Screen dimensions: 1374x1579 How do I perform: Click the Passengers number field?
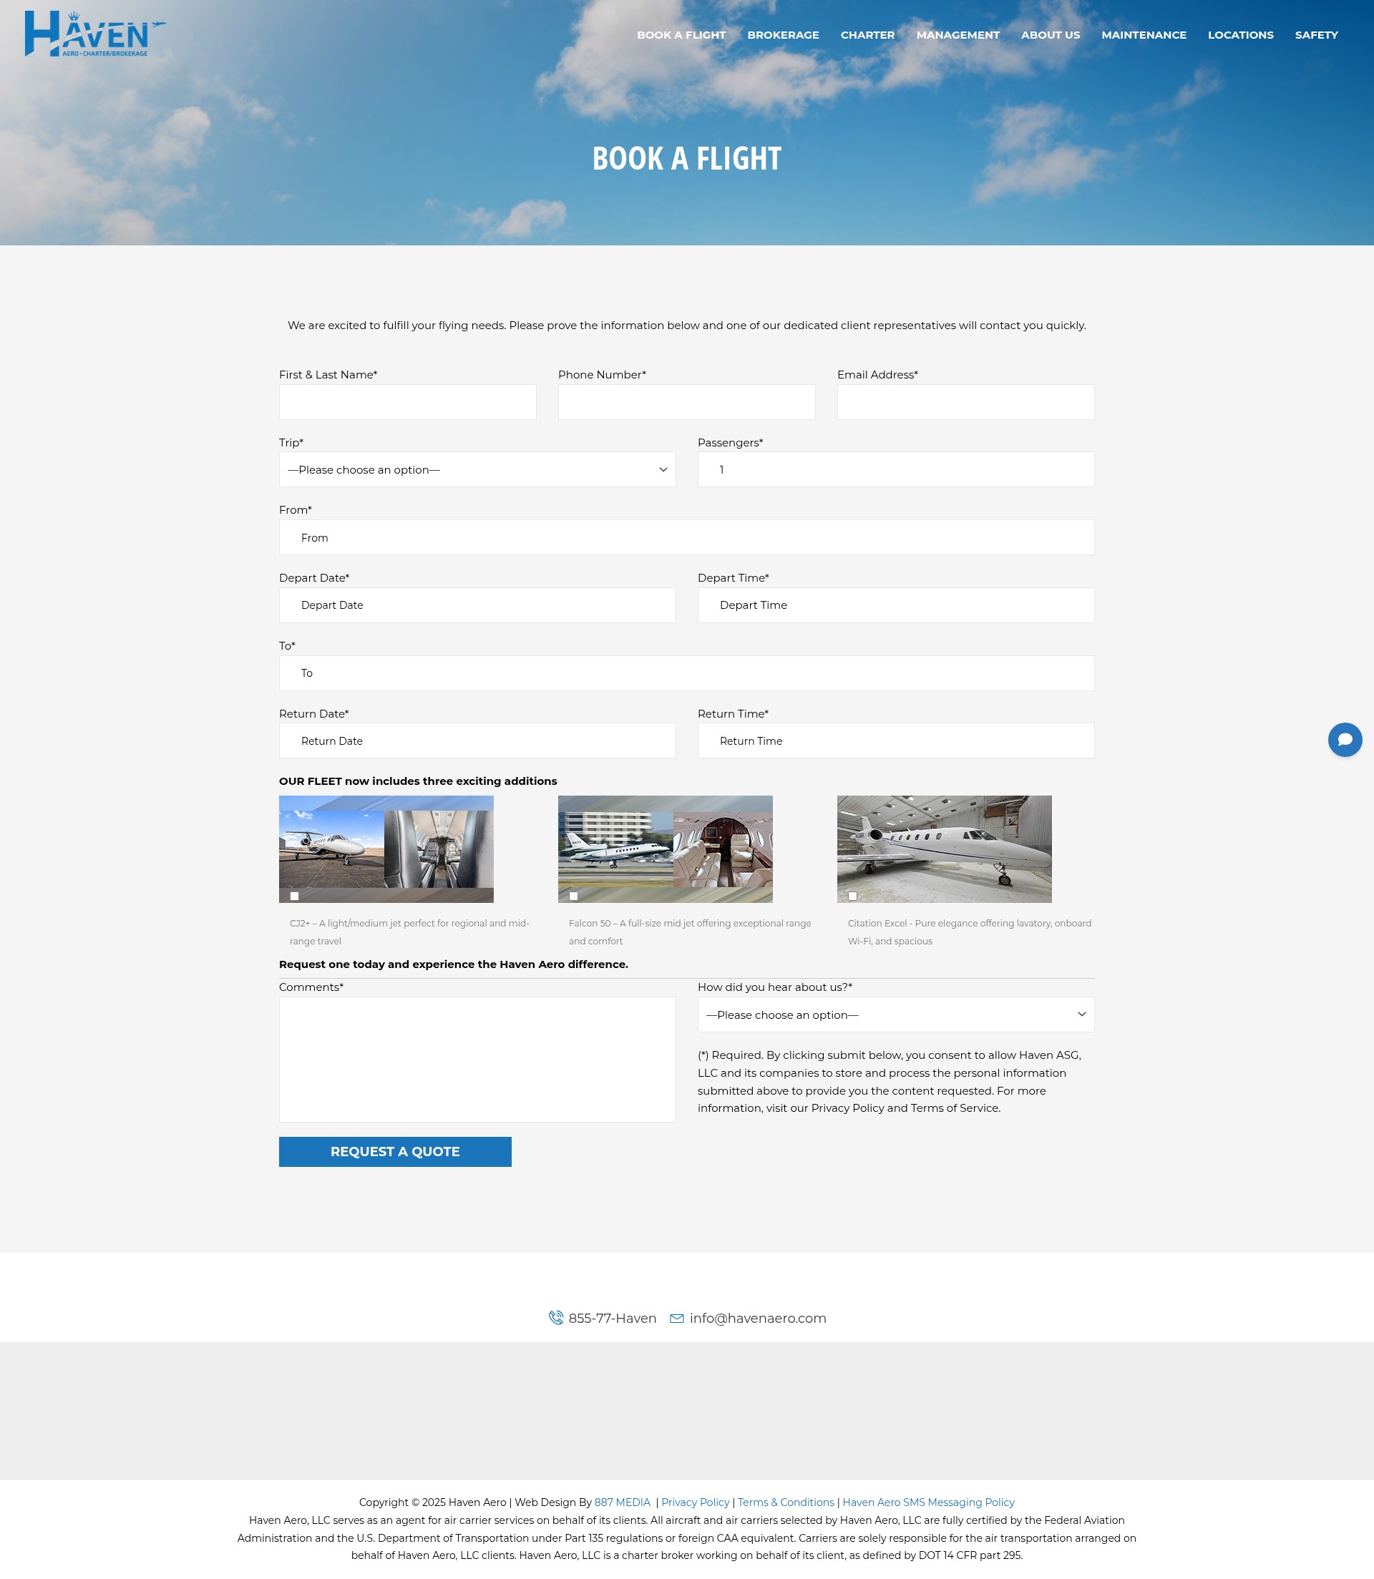click(x=895, y=469)
